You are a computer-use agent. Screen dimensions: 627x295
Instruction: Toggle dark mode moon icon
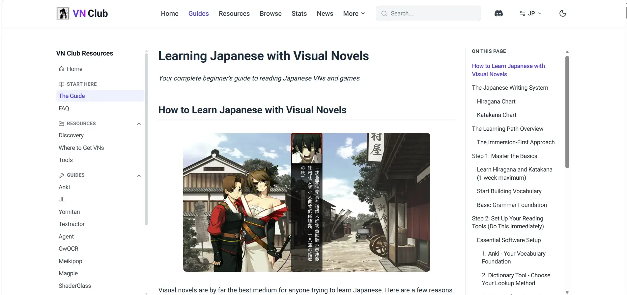coord(563,13)
